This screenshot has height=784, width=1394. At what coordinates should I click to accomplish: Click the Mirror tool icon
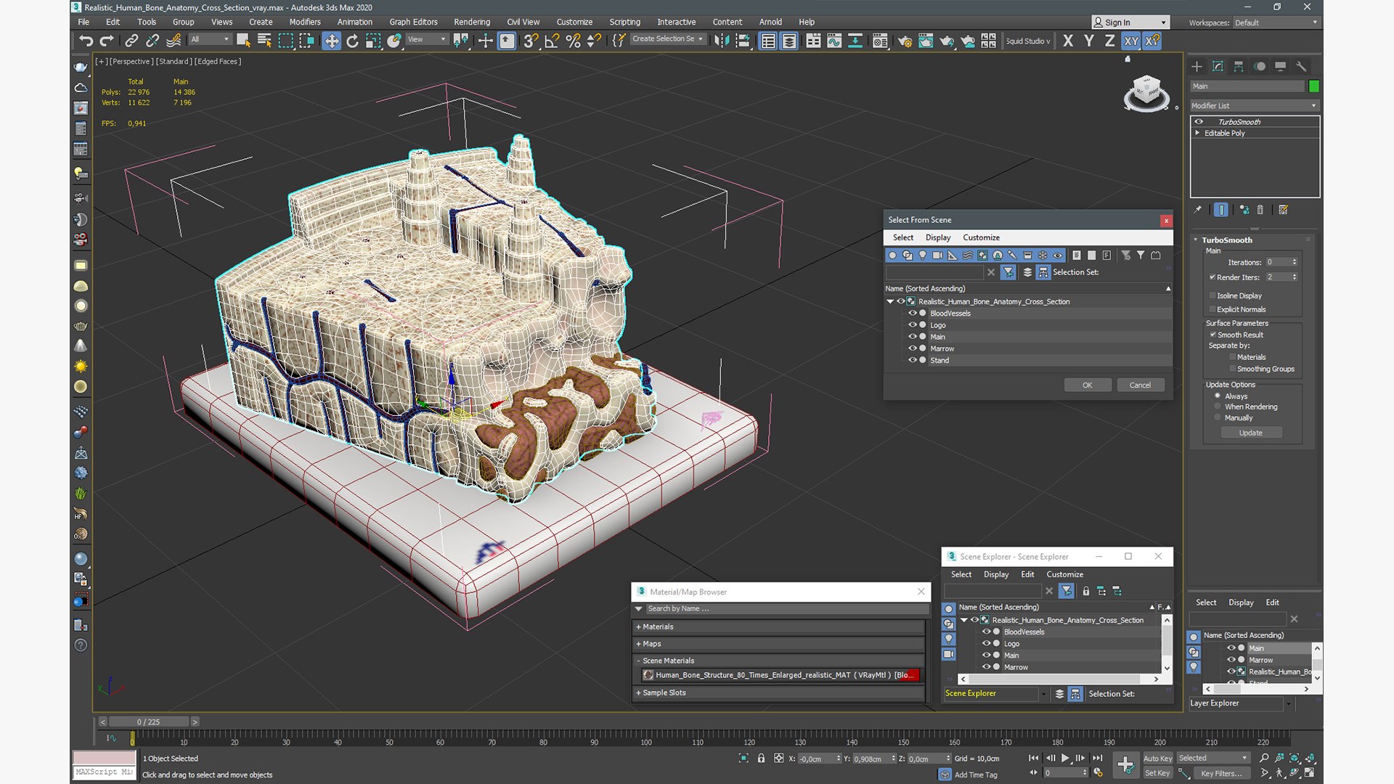(721, 41)
